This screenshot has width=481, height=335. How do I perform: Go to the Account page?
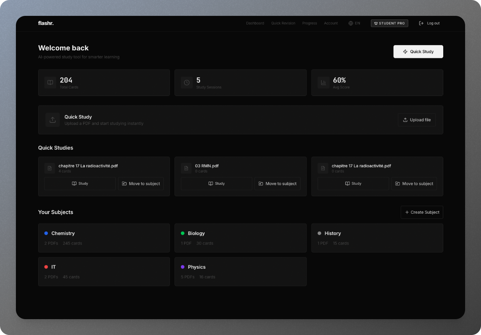point(331,23)
